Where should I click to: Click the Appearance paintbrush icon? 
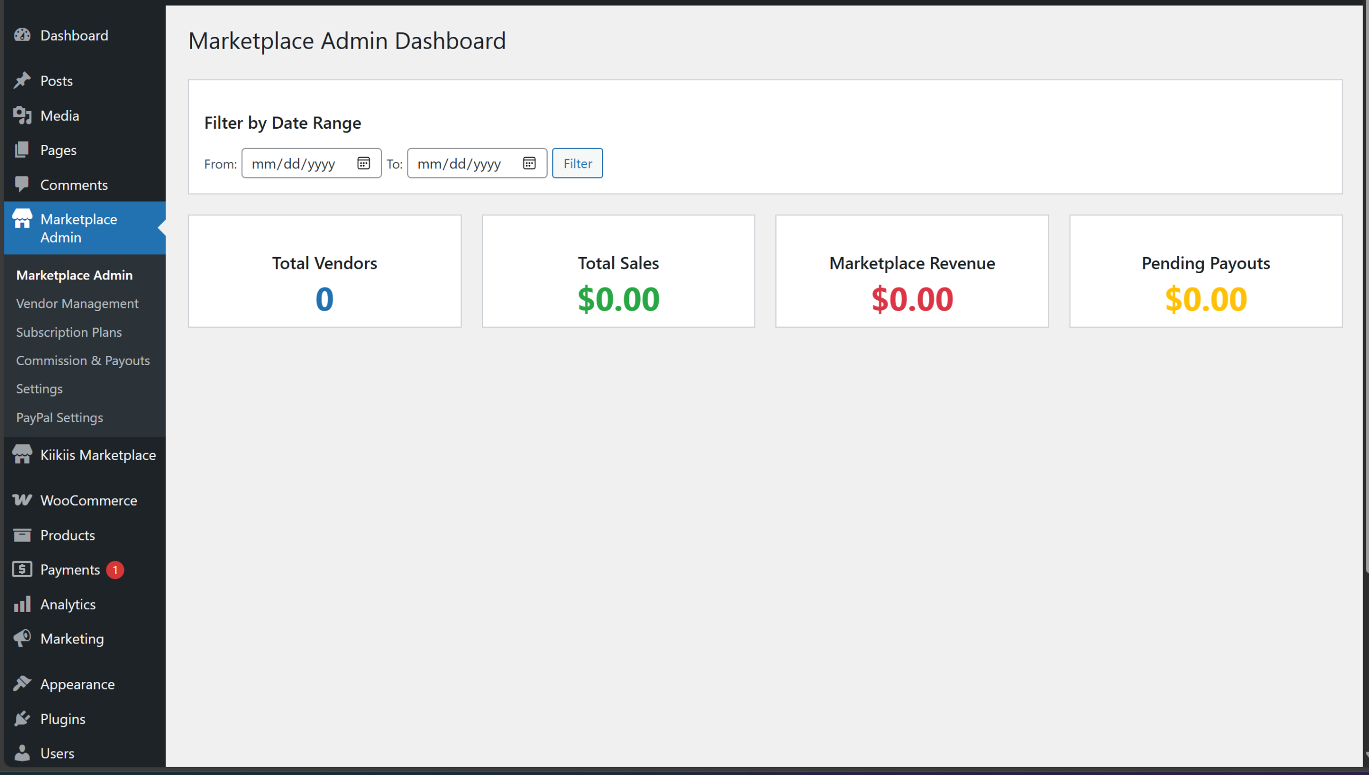coord(22,684)
